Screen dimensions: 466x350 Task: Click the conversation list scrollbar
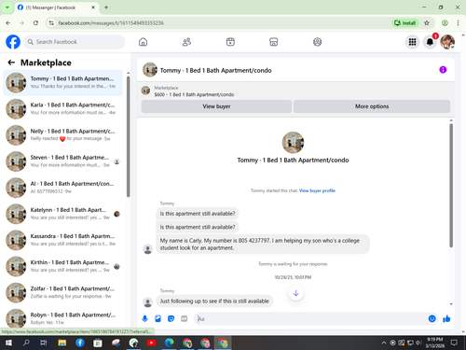tap(128, 137)
